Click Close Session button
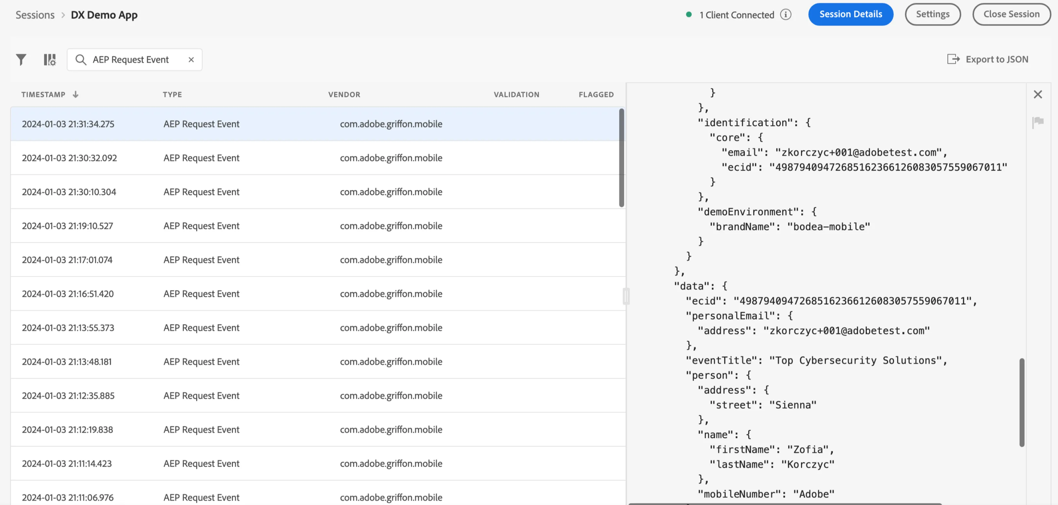Screen dimensions: 1058x505 pyautogui.click(x=1011, y=14)
